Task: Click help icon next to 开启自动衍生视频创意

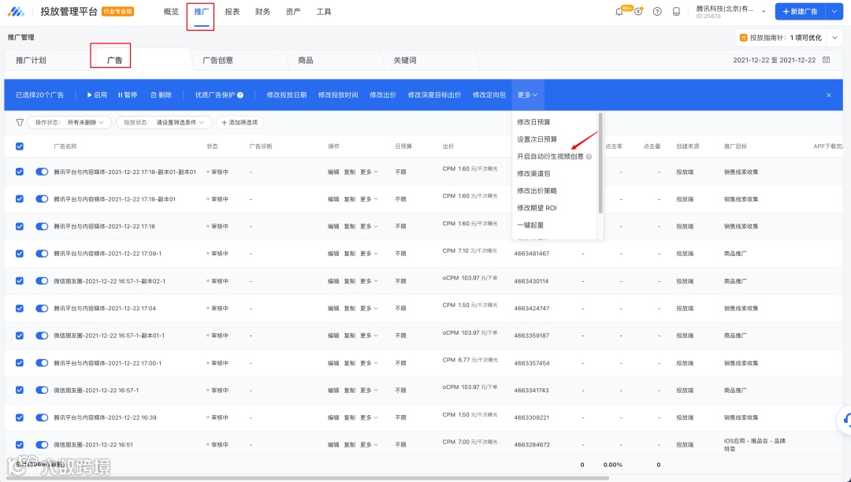Action: pyautogui.click(x=589, y=157)
